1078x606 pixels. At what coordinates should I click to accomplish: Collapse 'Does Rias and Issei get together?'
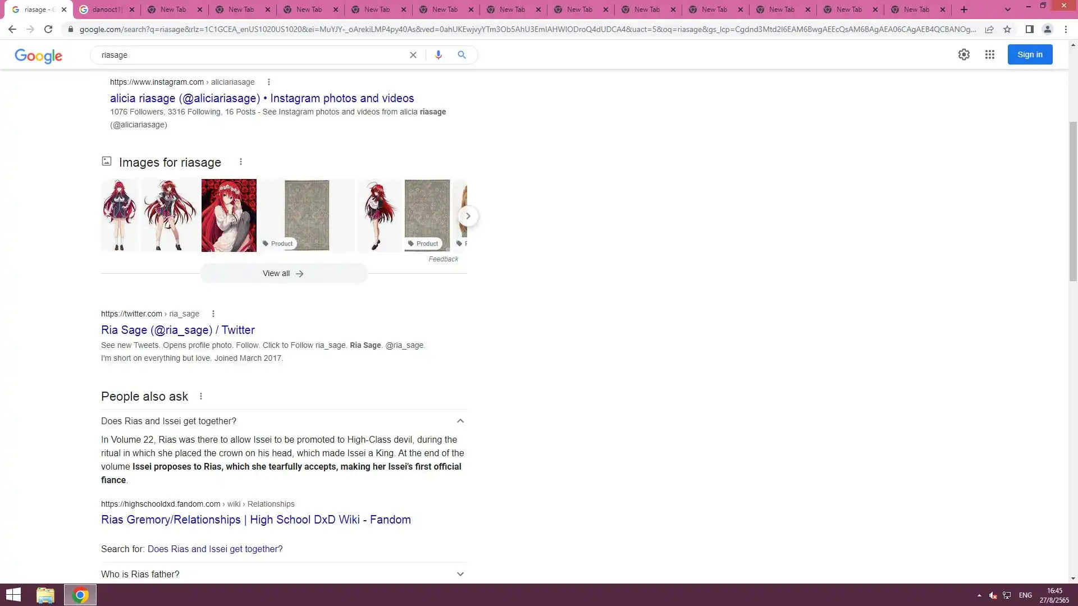click(x=460, y=421)
